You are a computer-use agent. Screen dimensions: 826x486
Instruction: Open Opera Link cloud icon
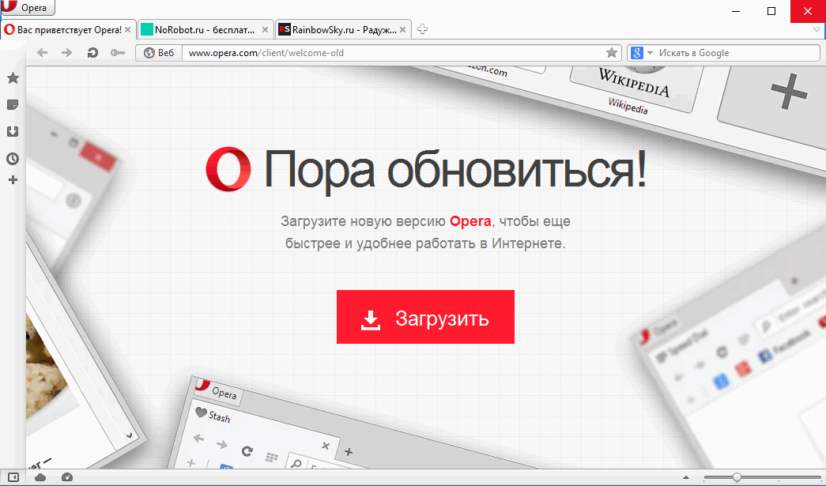(40, 477)
